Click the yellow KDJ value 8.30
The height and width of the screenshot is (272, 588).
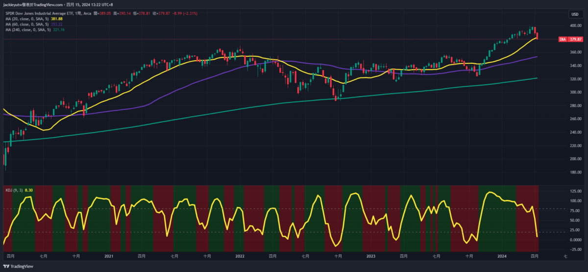coord(29,190)
